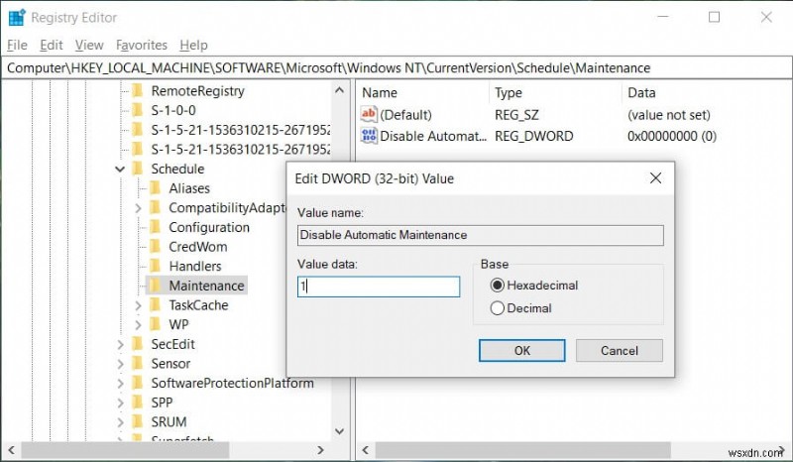Screen dimensions: 793x462
Task: Click the Value data input field
Action: (379, 287)
